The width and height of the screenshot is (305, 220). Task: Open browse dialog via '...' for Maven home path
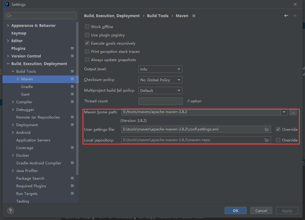293,112
